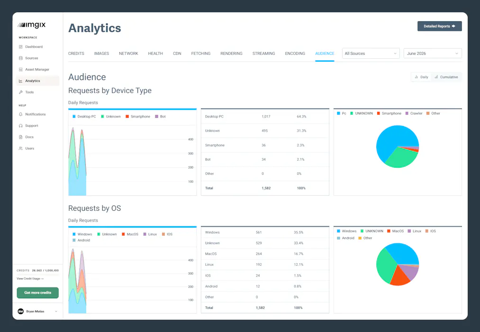Toggle IOS series in OS chart legend

point(167,234)
